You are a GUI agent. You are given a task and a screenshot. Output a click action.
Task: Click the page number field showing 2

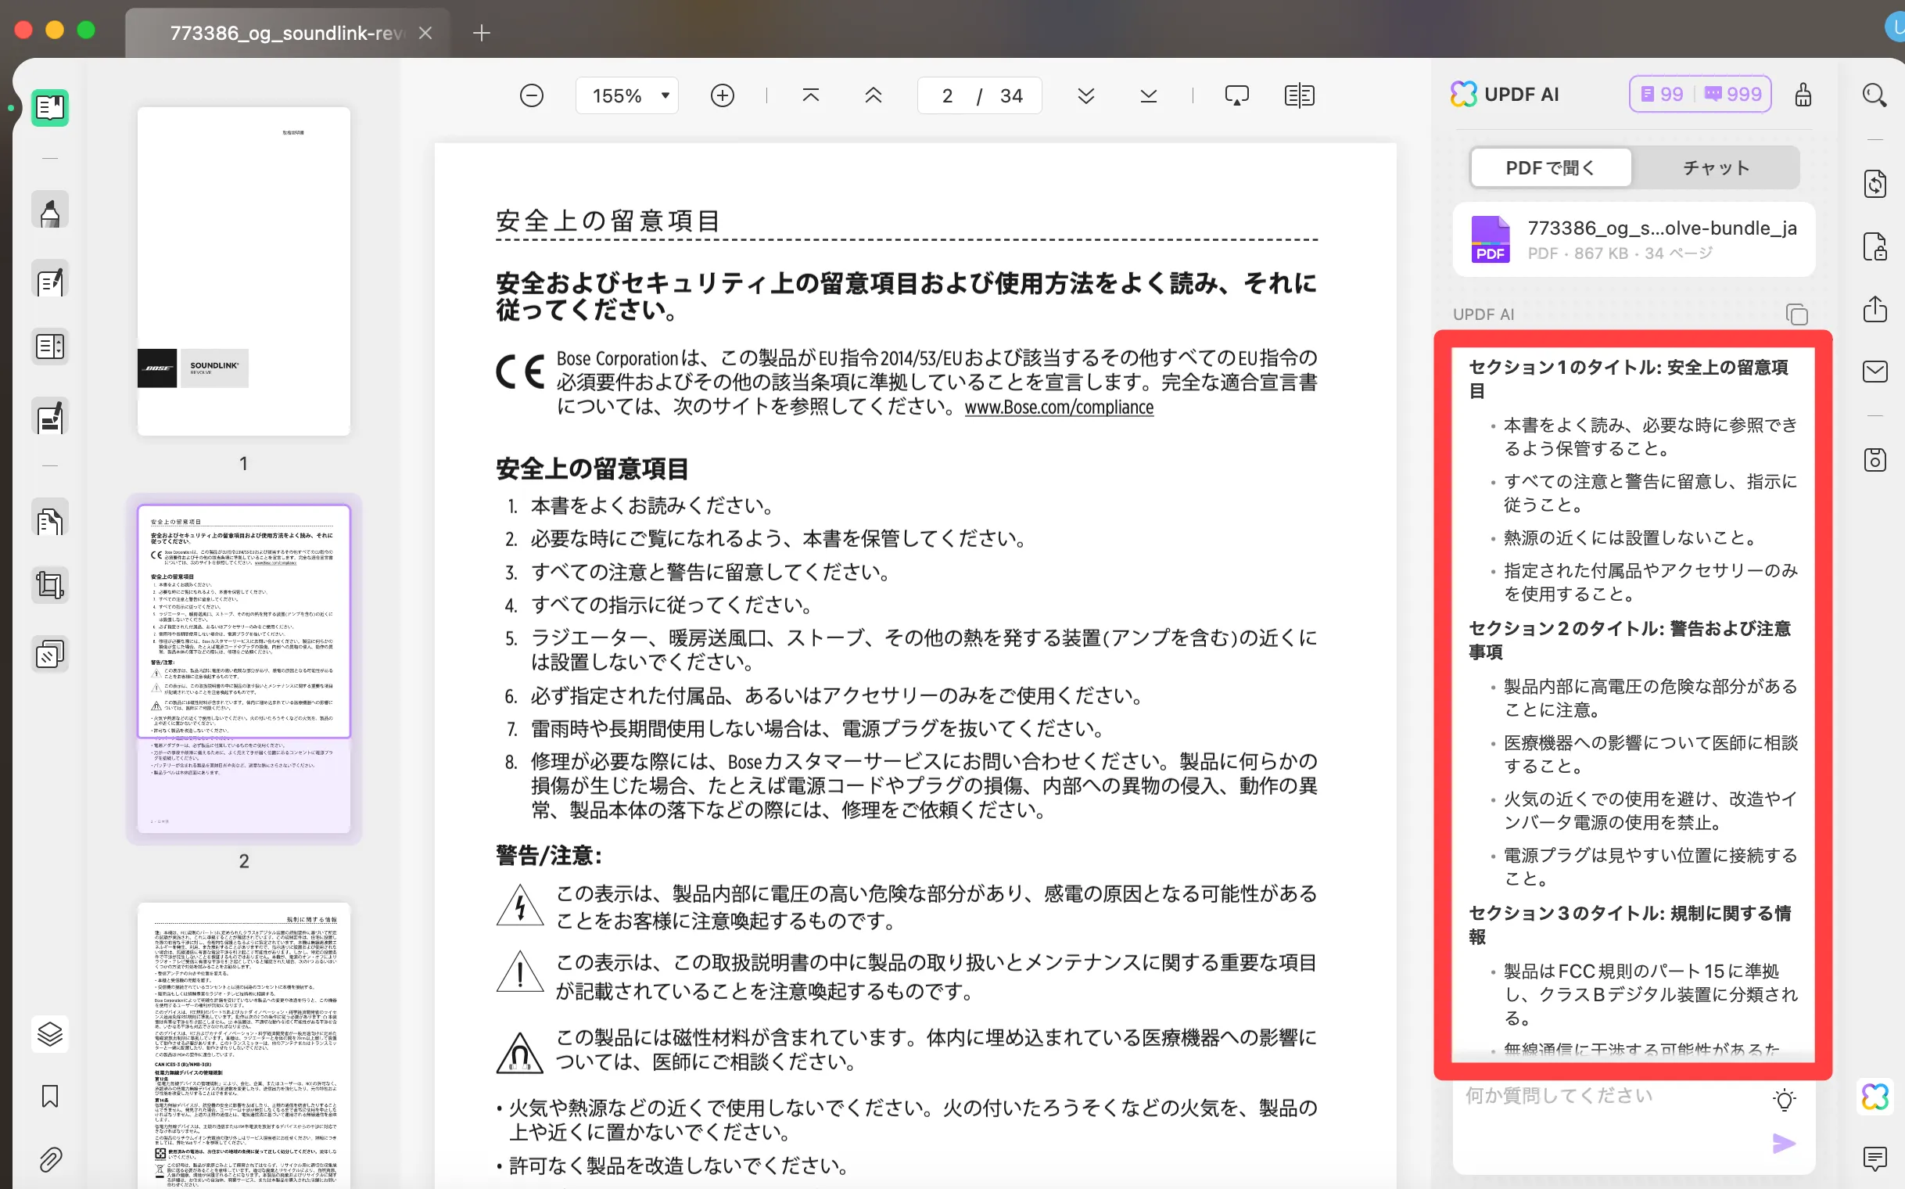(946, 96)
